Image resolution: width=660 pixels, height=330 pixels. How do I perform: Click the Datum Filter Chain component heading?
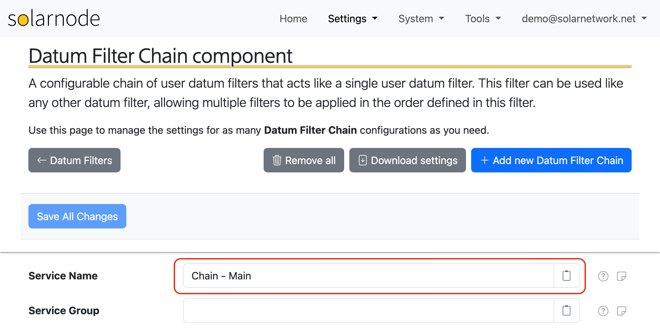click(160, 56)
